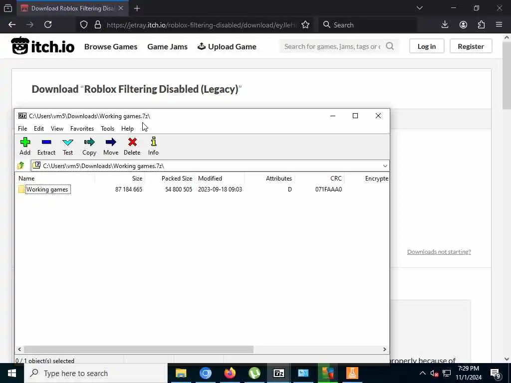The width and height of the screenshot is (511, 383).
Task: Open the Help menu in 7-Zip
Action: pyautogui.click(x=127, y=129)
